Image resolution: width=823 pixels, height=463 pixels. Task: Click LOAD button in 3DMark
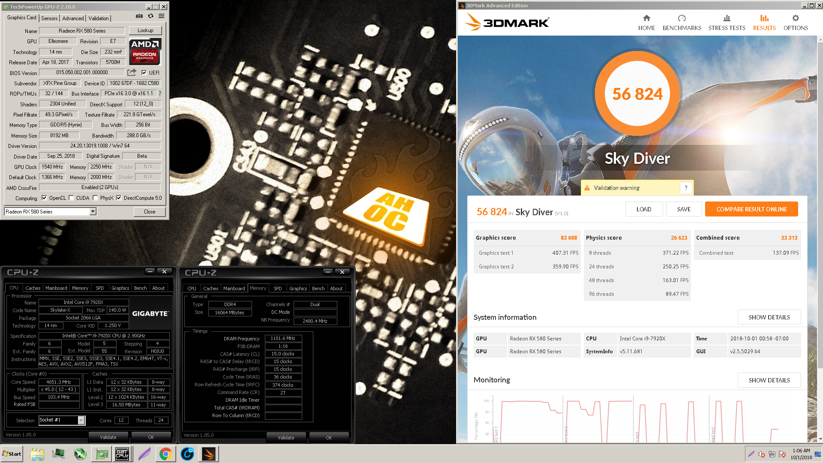(x=644, y=209)
